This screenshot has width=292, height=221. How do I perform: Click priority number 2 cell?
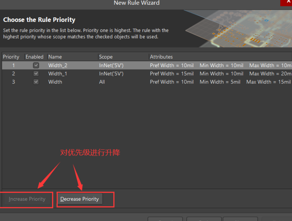pos(13,73)
